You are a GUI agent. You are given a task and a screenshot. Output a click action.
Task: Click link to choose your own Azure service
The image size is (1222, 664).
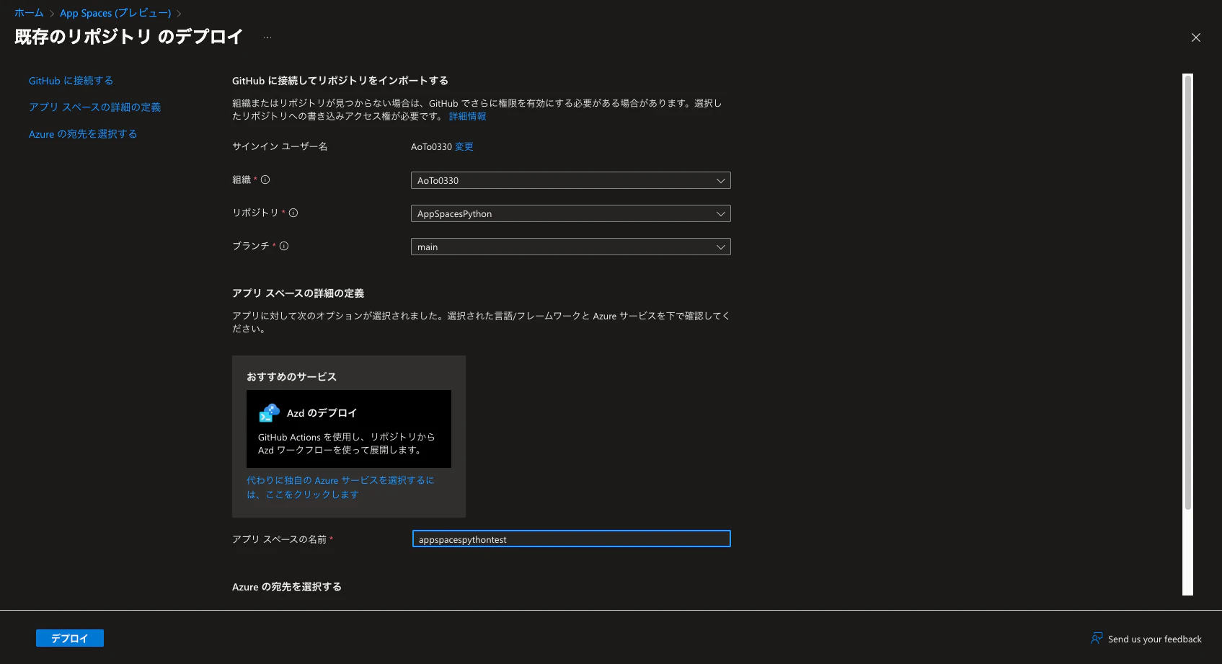[340, 487]
